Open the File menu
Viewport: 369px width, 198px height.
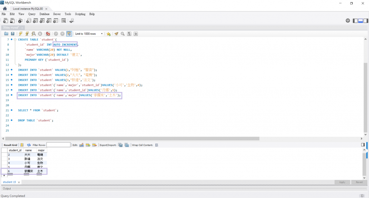4,14
